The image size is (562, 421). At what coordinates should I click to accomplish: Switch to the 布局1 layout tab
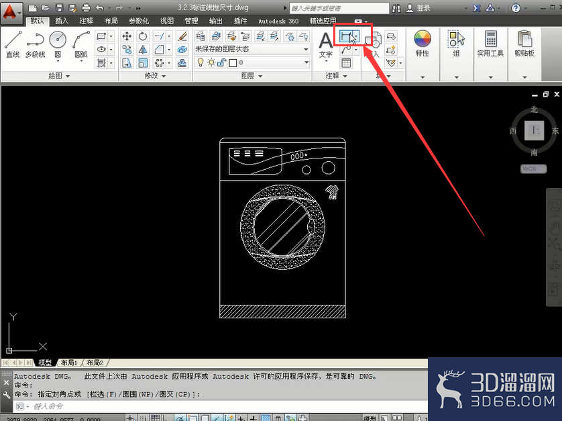point(69,363)
